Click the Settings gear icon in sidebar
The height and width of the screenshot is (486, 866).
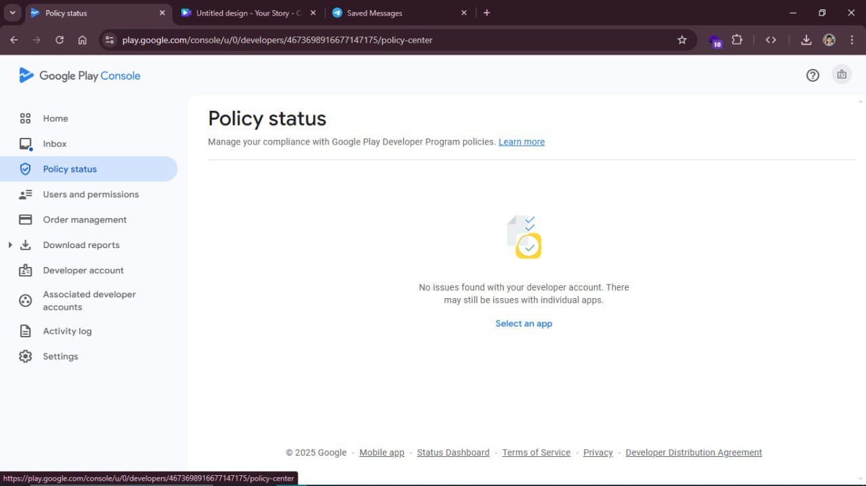coord(26,356)
